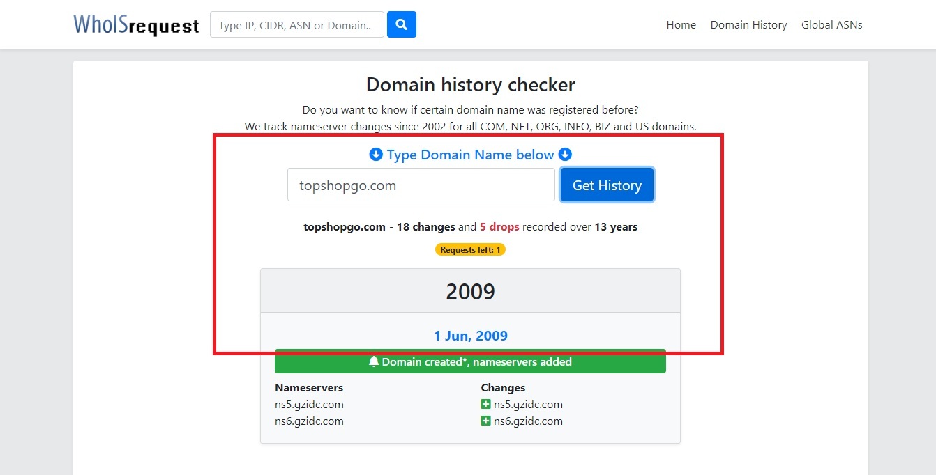Click the 18 changes text
Viewport: 936px width, 475px height.
(426, 226)
